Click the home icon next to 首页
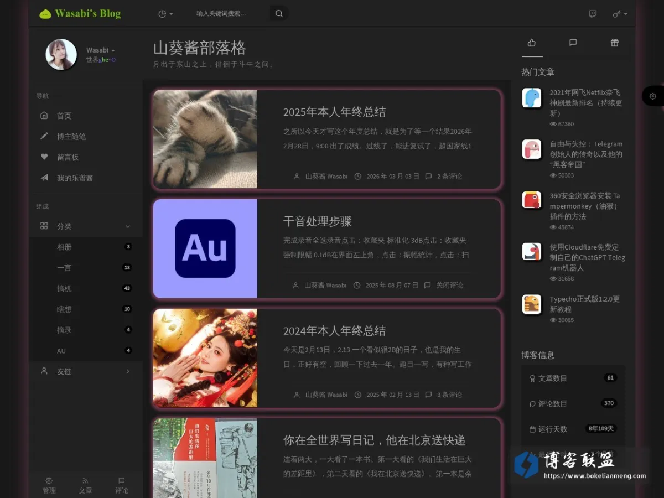 44,116
